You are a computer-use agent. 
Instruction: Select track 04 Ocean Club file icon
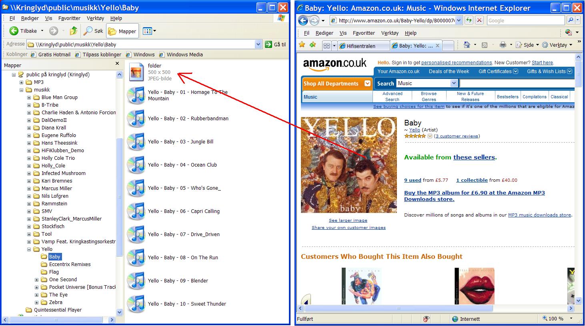(136, 165)
